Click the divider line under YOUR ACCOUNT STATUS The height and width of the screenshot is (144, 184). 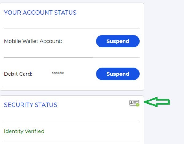tap(71, 29)
